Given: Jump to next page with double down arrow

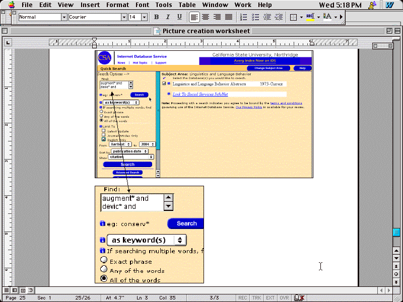Looking at the screenshot, I should tap(396, 282).
